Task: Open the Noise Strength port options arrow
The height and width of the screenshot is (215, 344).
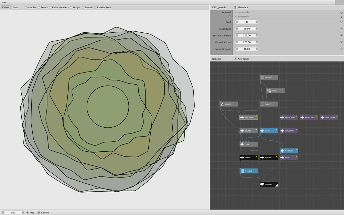Action: tap(341, 49)
